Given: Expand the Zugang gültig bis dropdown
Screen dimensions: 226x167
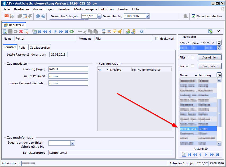Looking at the screenshot, I should tap(73, 143).
